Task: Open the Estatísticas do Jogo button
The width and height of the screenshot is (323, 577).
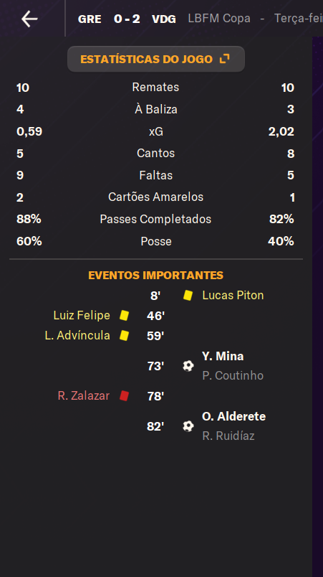Action: pyautogui.click(x=156, y=59)
